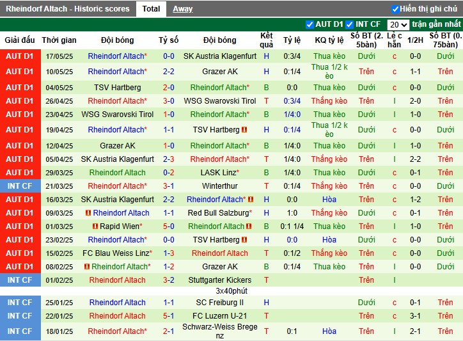
Task: Uncheck the AUT D1 league filter
Action: pyautogui.click(x=310, y=24)
